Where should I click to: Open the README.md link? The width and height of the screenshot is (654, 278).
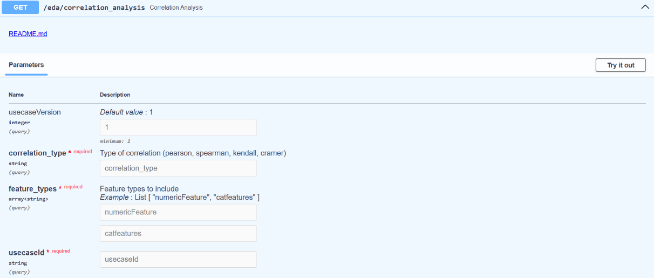pos(28,33)
